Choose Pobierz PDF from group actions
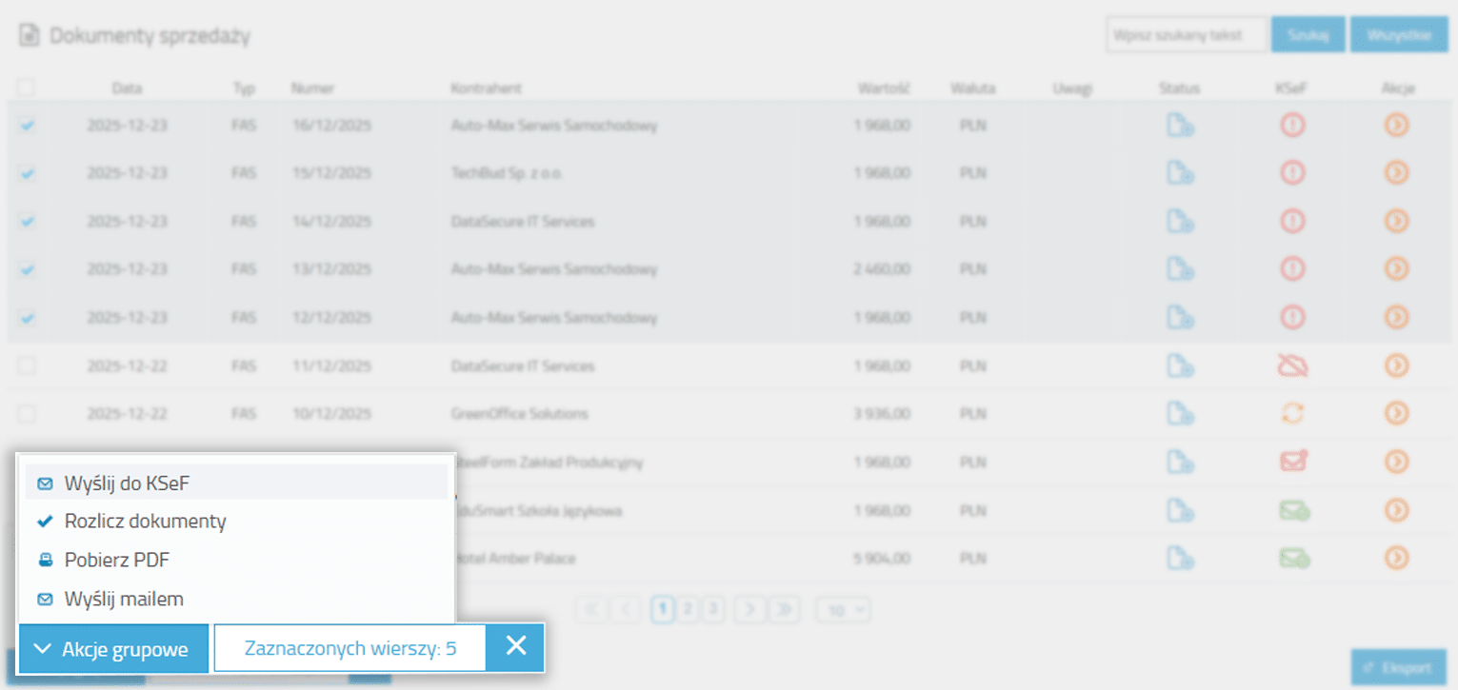 pos(116,561)
